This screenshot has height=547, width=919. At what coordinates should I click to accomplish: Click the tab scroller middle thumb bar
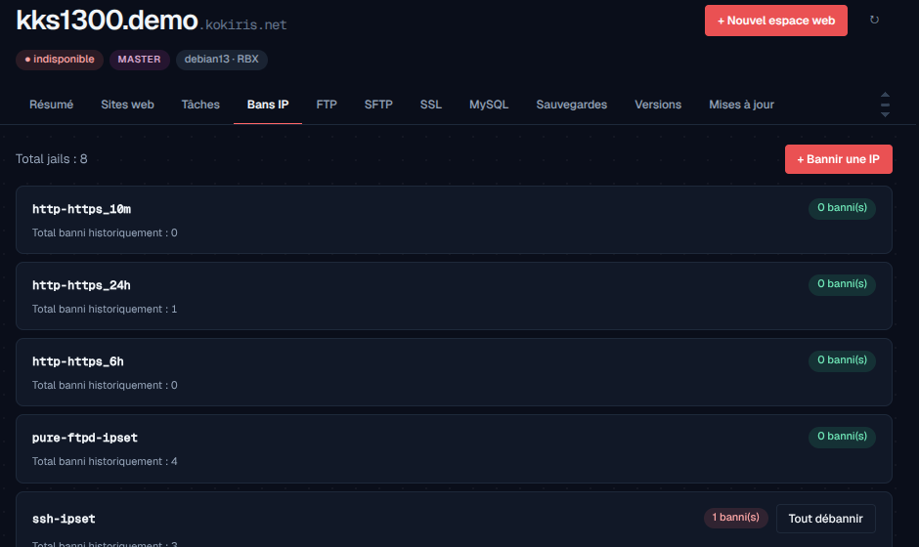pyautogui.click(x=885, y=105)
